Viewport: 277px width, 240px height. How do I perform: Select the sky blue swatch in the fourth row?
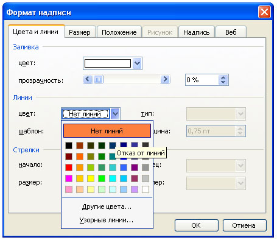[x=124, y=178]
